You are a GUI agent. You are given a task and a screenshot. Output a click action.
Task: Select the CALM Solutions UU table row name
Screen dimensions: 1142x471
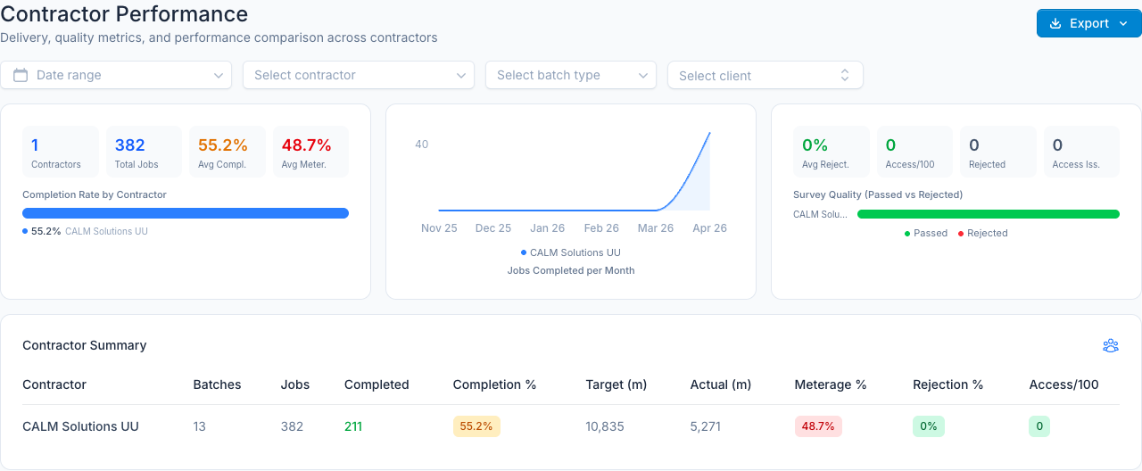coord(80,426)
